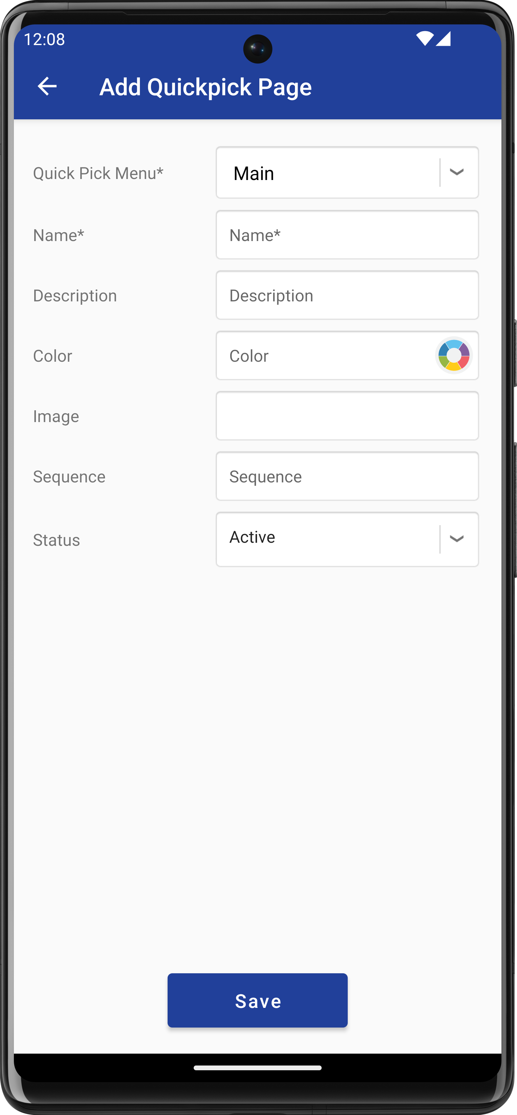Tap the clock in status bar

[45, 39]
